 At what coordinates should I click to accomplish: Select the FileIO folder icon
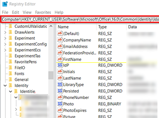10,68
